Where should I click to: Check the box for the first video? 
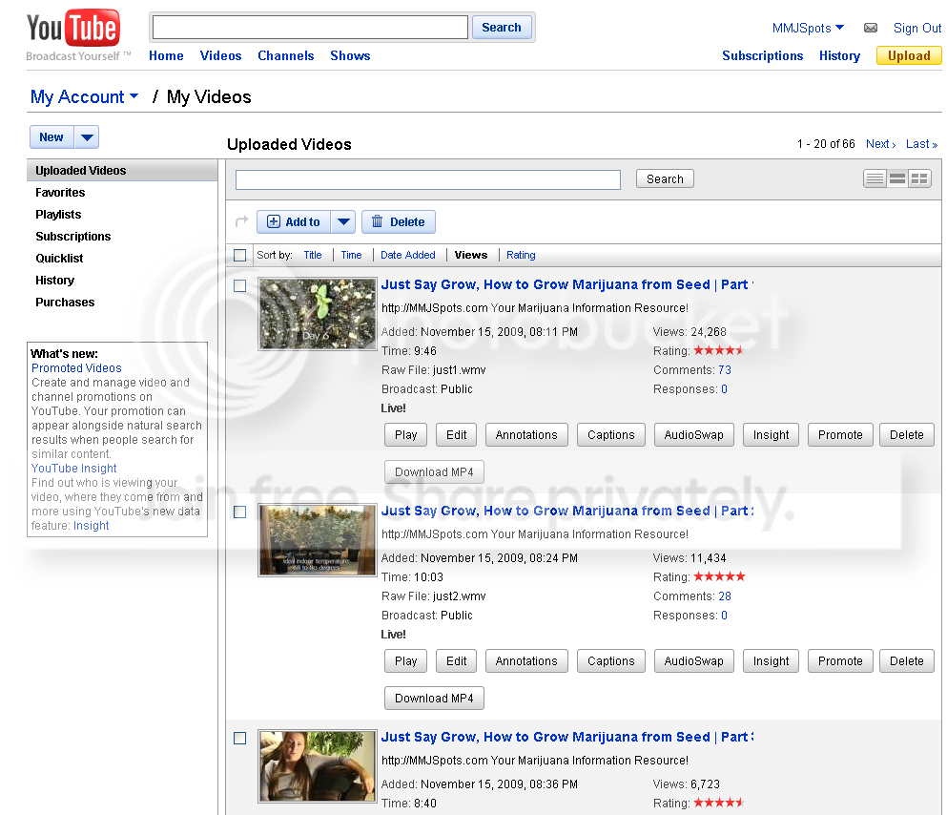click(x=239, y=285)
